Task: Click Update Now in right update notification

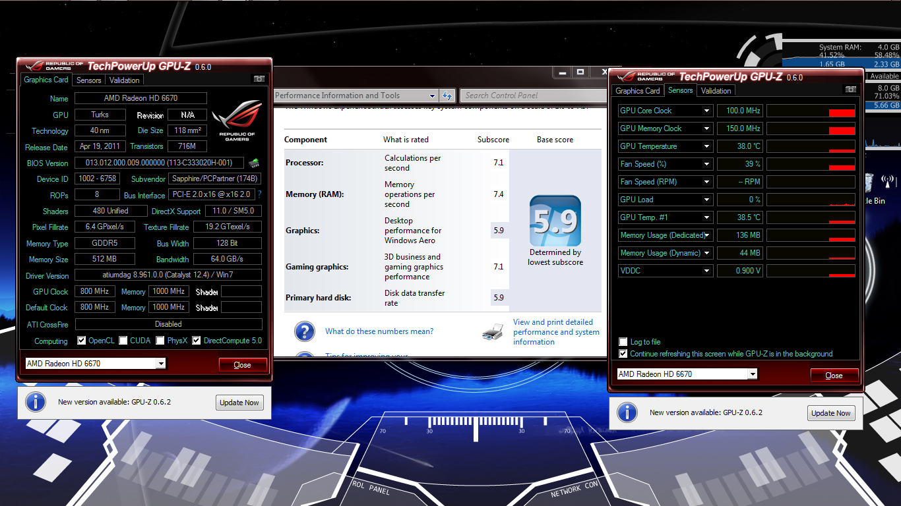Action: coord(831,413)
